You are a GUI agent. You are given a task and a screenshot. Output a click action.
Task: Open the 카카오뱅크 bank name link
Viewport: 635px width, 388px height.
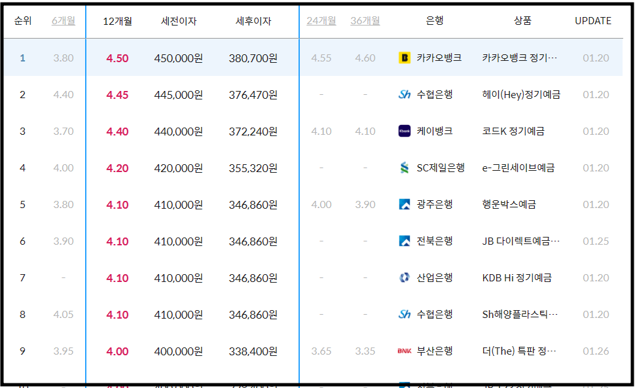439,58
